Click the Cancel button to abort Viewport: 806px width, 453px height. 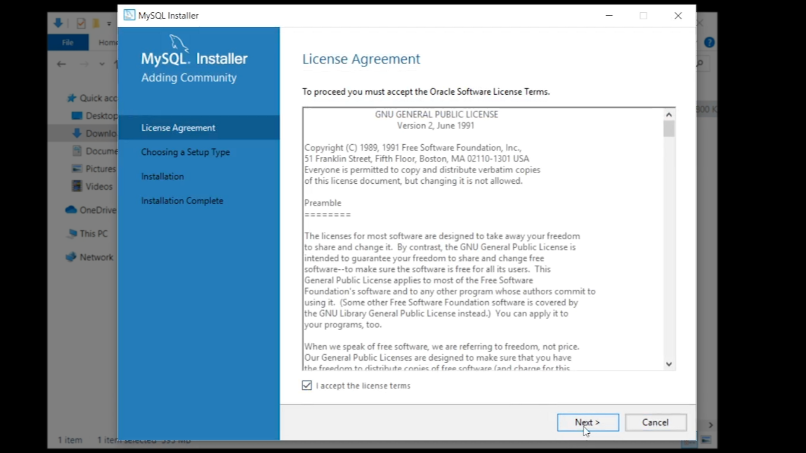pyautogui.click(x=656, y=422)
